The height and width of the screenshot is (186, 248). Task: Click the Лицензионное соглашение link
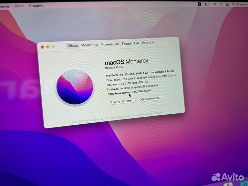pos(147,114)
